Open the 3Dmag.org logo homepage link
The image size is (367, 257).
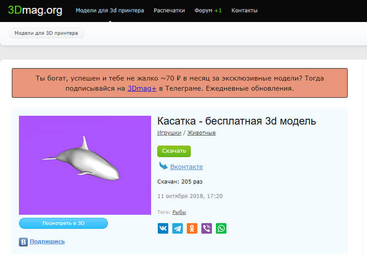(35, 10)
